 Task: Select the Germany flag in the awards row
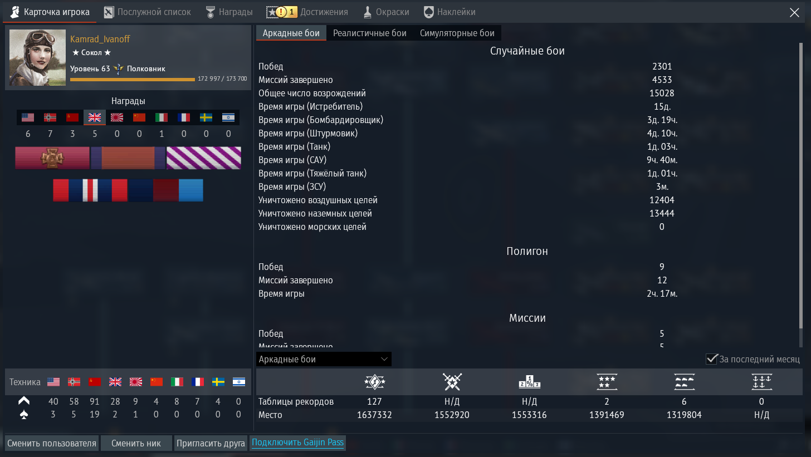click(x=50, y=117)
